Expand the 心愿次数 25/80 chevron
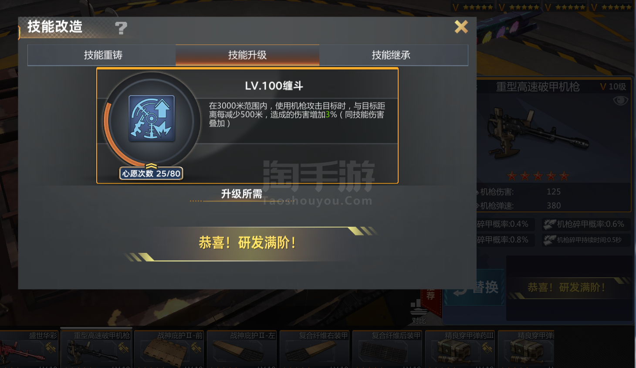Viewport: 636px width, 368px height. [x=151, y=166]
